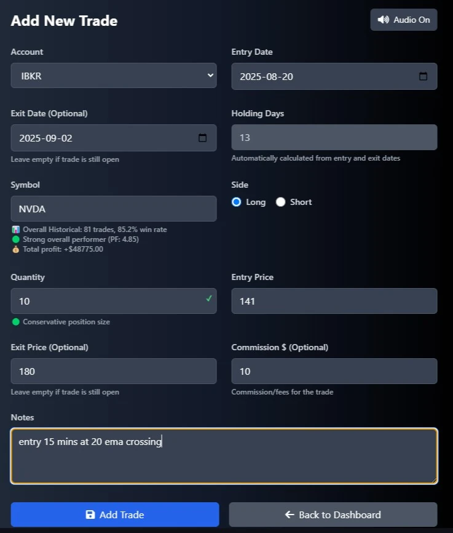
Task: Click the Holding Days label
Action: (258, 113)
